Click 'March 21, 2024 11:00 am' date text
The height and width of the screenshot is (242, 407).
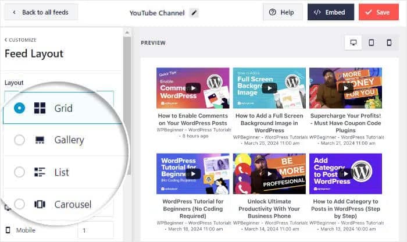(x=348, y=143)
